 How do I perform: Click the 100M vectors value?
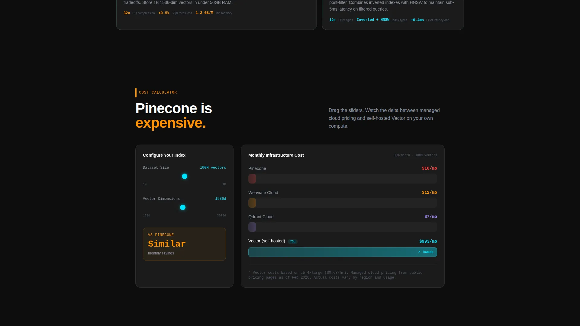click(213, 168)
